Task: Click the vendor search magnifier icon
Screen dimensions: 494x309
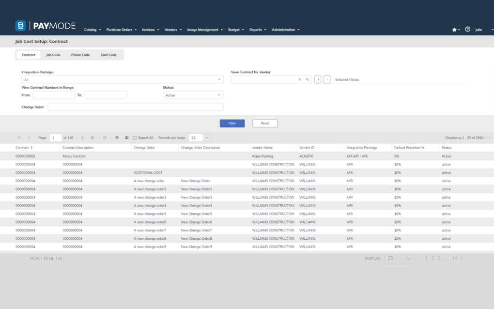Action: point(308,79)
